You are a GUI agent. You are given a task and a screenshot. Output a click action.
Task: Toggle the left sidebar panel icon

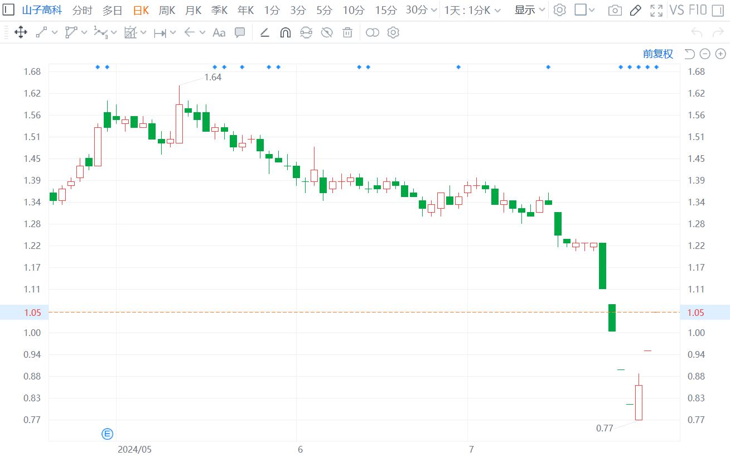(9, 9)
